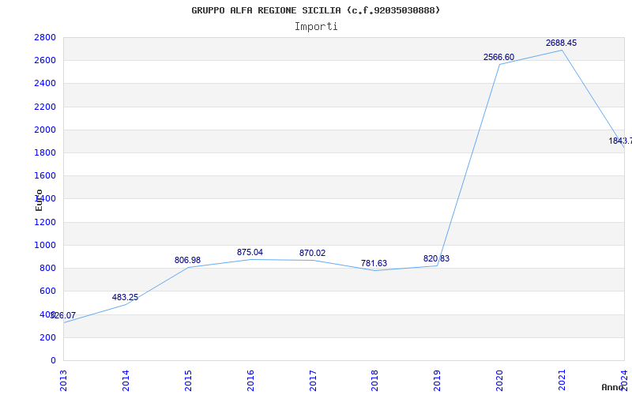Image resolution: width=632 pixels, height=395 pixels.
Task: Click the x-axis year 2021
Action: click(x=562, y=381)
